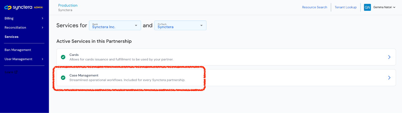Expand the Reconciliation sidebar menu
The image size is (402, 113).
[x=24, y=28]
